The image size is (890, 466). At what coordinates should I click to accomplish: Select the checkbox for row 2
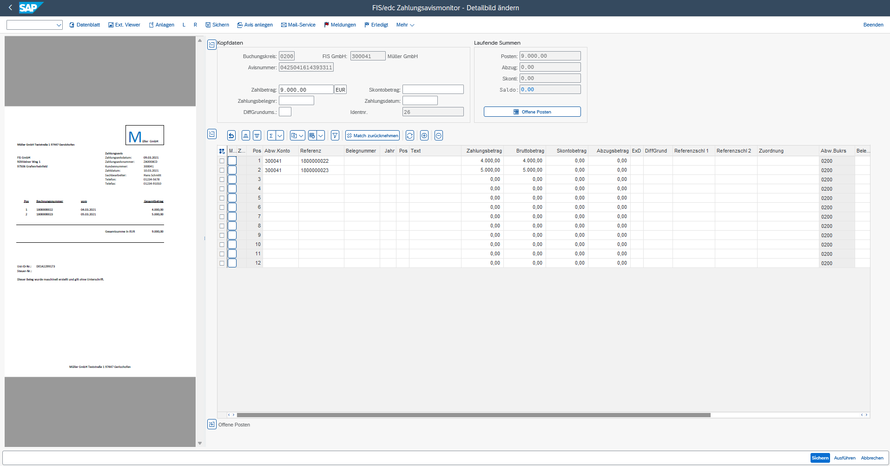tap(222, 170)
